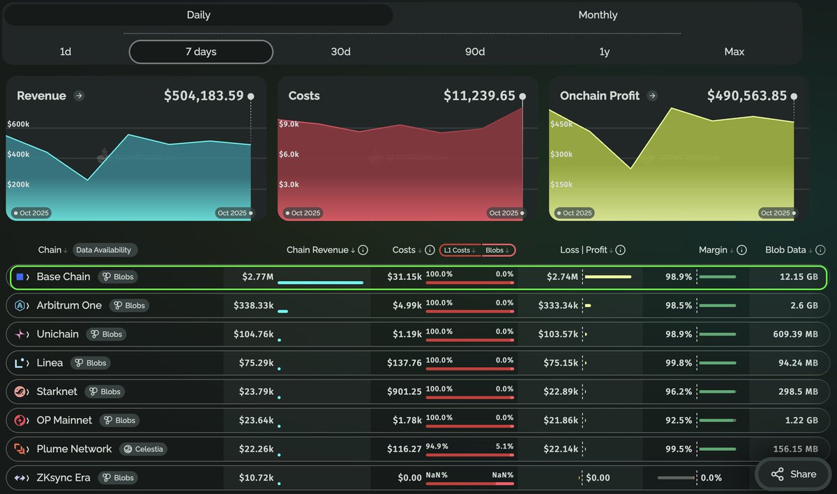Expand the Base Chain row chevron
837x494 pixels.
[29, 277]
